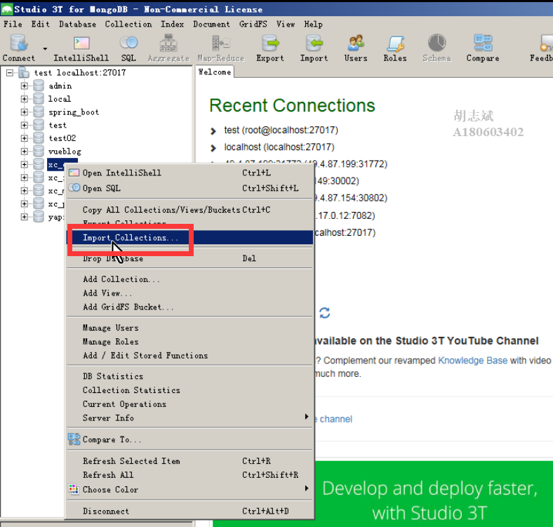Open the Knowledge Base link

click(x=472, y=361)
